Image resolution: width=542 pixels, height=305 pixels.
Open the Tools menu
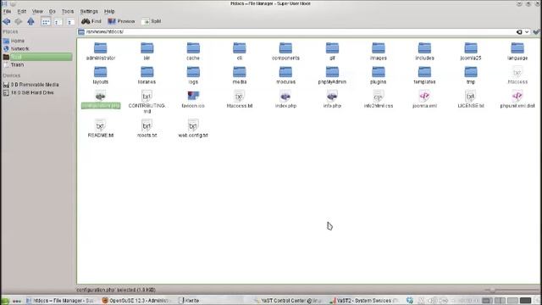[68, 11]
